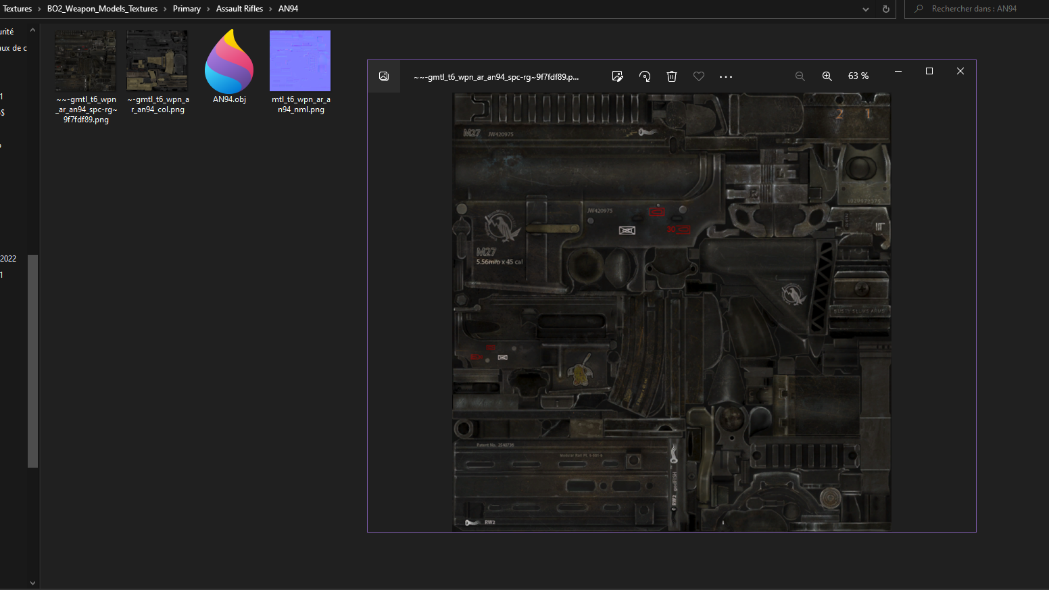The width and height of the screenshot is (1049, 590).
Task: Select the spc-rg~9f7fdf89.png thumbnail
Action: tap(86, 61)
